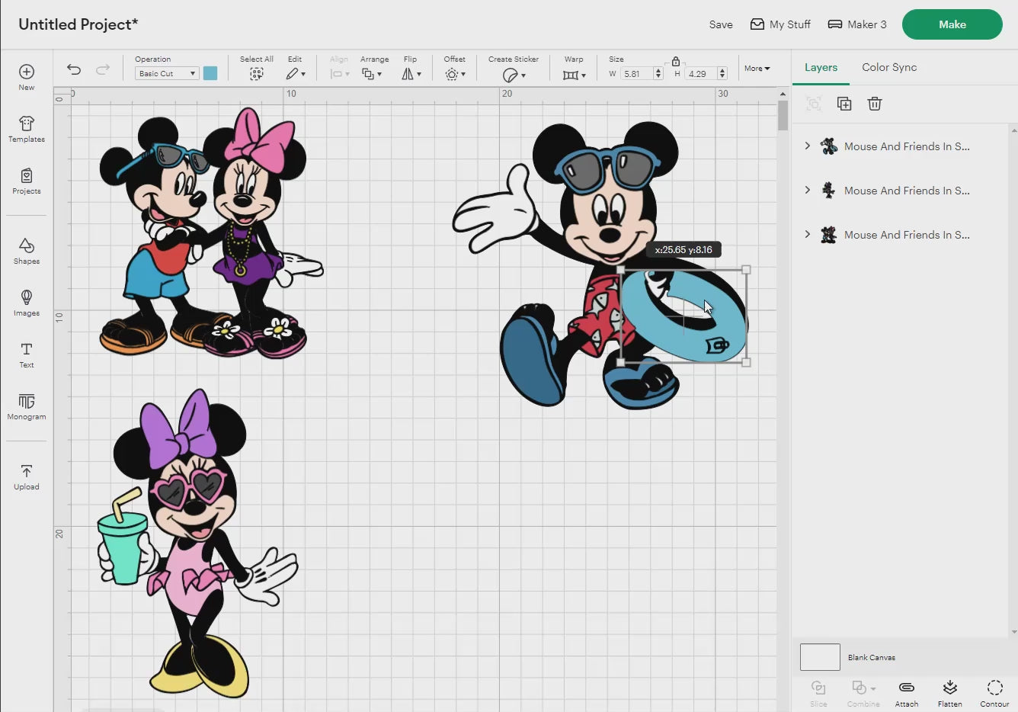
Task: Select the Mickey and Minnie couple image
Action: click(211, 233)
